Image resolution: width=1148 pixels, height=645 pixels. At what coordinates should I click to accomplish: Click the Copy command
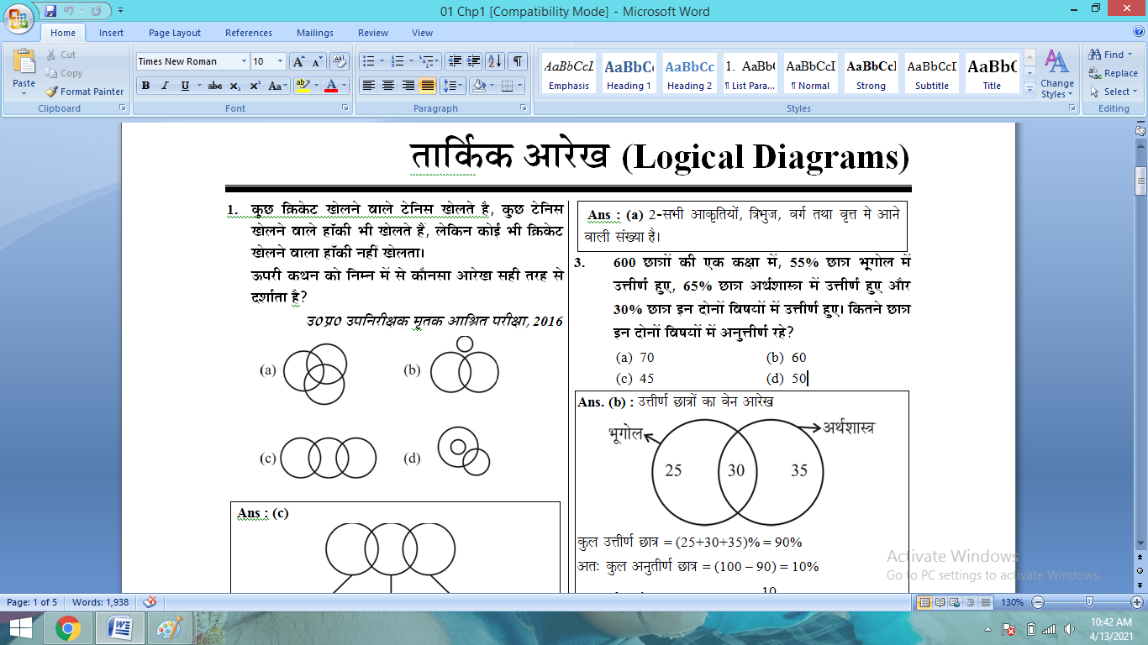64,73
